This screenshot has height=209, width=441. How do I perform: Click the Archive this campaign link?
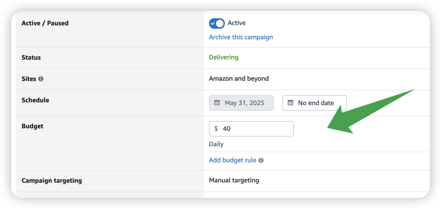241,37
